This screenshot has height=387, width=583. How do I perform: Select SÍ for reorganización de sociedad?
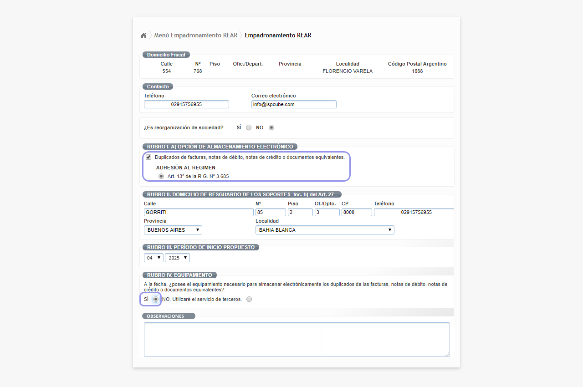coord(249,128)
